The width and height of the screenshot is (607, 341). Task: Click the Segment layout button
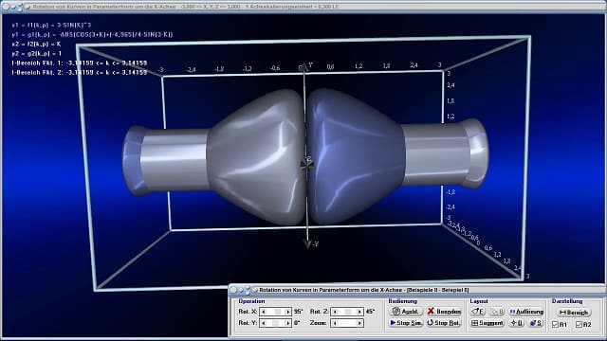[x=487, y=323]
